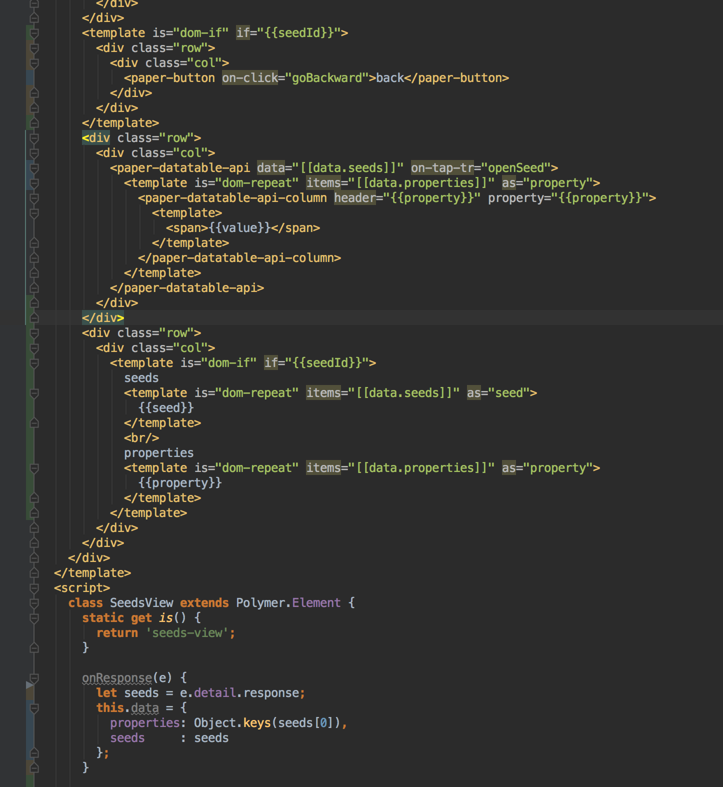
Task: Click the return keyword
Action: pyautogui.click(x=117, y=633)
